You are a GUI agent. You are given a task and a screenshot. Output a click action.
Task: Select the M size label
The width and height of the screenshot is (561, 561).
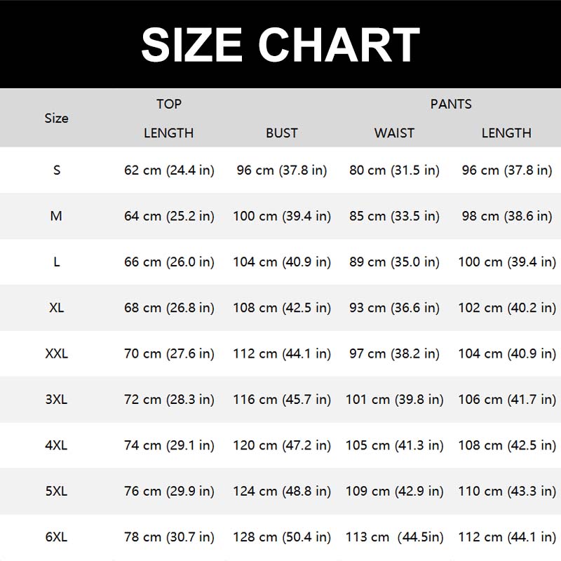point(57,216)
